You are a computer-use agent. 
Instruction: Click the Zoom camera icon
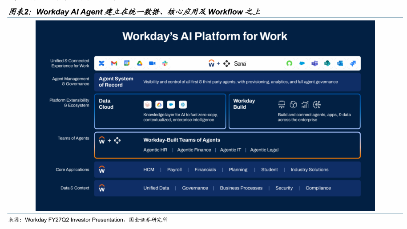pos(153,63)
